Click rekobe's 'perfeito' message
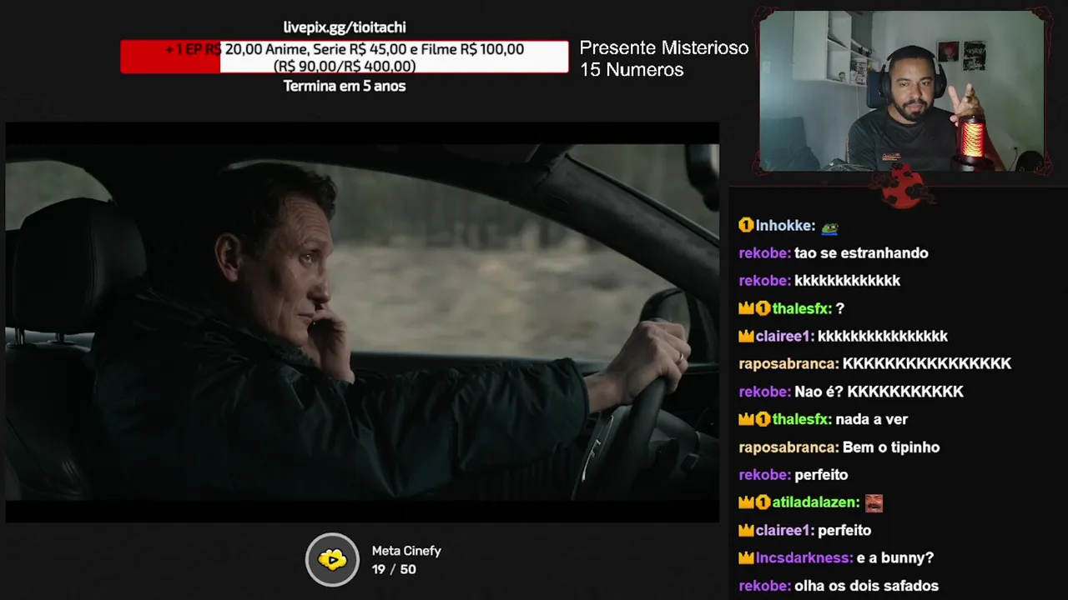 [x=821, y=475]
